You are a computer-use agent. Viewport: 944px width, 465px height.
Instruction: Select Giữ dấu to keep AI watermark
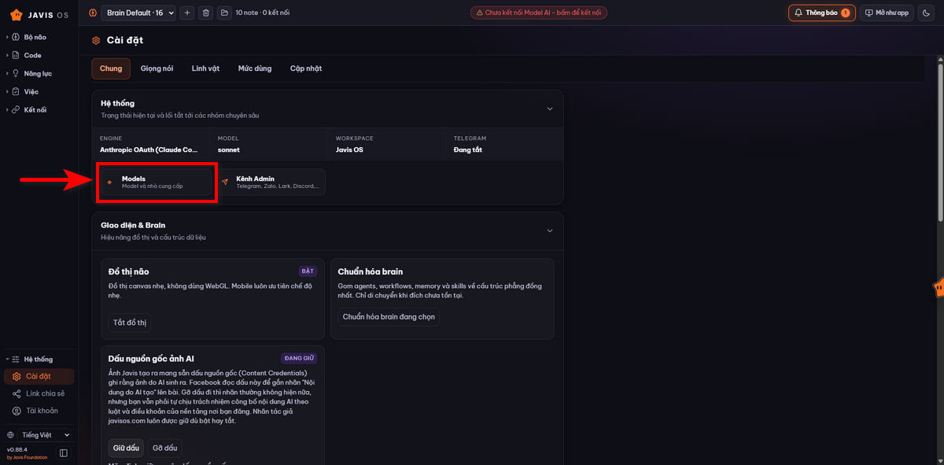[126, 448]
